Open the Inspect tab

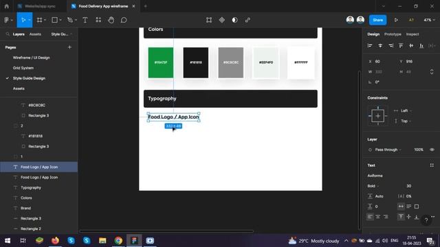click(412, 34)
